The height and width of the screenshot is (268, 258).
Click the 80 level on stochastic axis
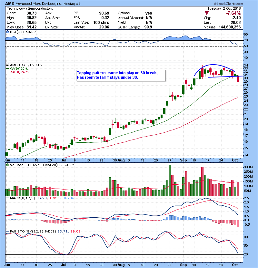246,237
